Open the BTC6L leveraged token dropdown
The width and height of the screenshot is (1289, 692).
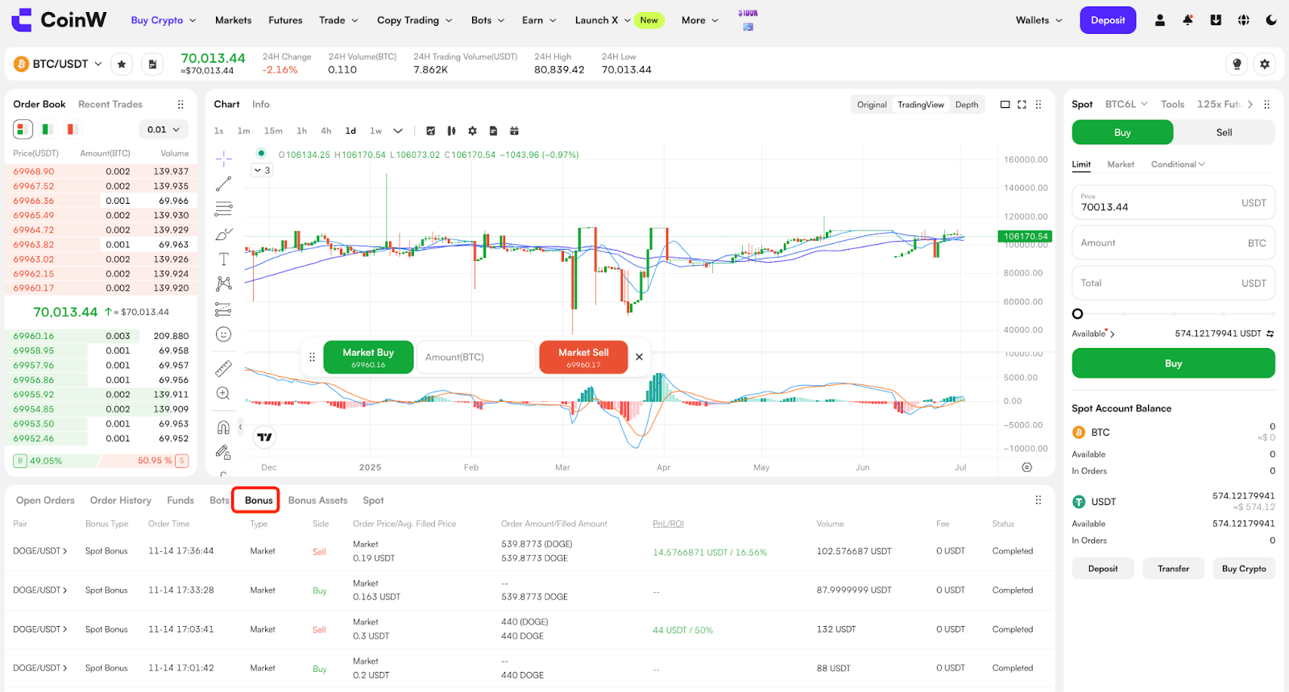click(x=1126, y=104)
